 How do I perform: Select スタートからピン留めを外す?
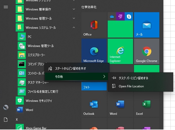pyautogui.click(x=77, y=68)
